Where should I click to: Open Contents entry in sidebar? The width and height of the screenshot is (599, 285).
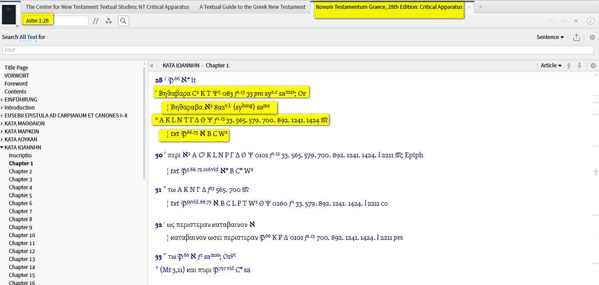tap(16, 92)
